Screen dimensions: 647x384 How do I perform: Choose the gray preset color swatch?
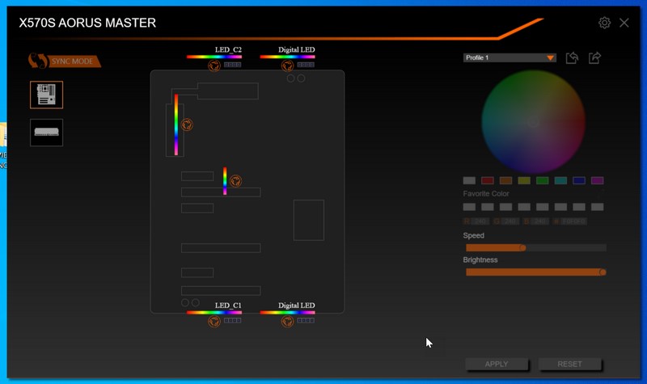pyautogui.click(x=469, y=180)
